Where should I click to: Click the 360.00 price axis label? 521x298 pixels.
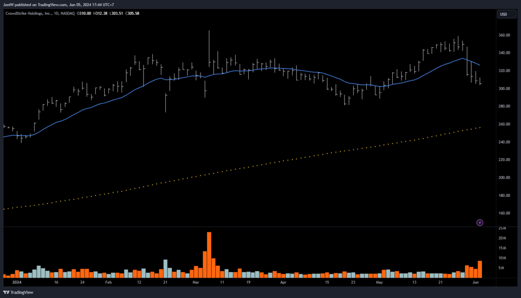(504, 35)
